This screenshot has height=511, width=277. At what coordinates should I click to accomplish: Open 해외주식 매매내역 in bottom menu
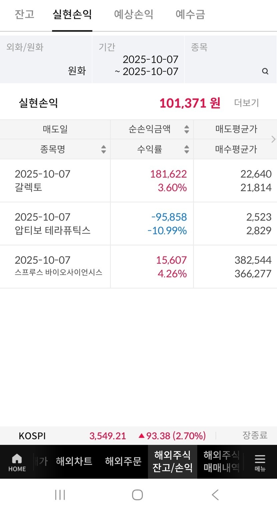click(x=221, y=462)
